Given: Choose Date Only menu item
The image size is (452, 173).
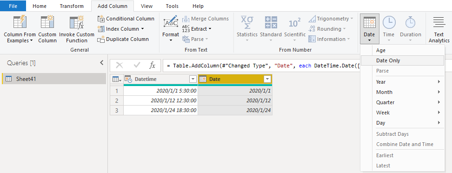Looking at the screenshot, I should tap(402, 60).
